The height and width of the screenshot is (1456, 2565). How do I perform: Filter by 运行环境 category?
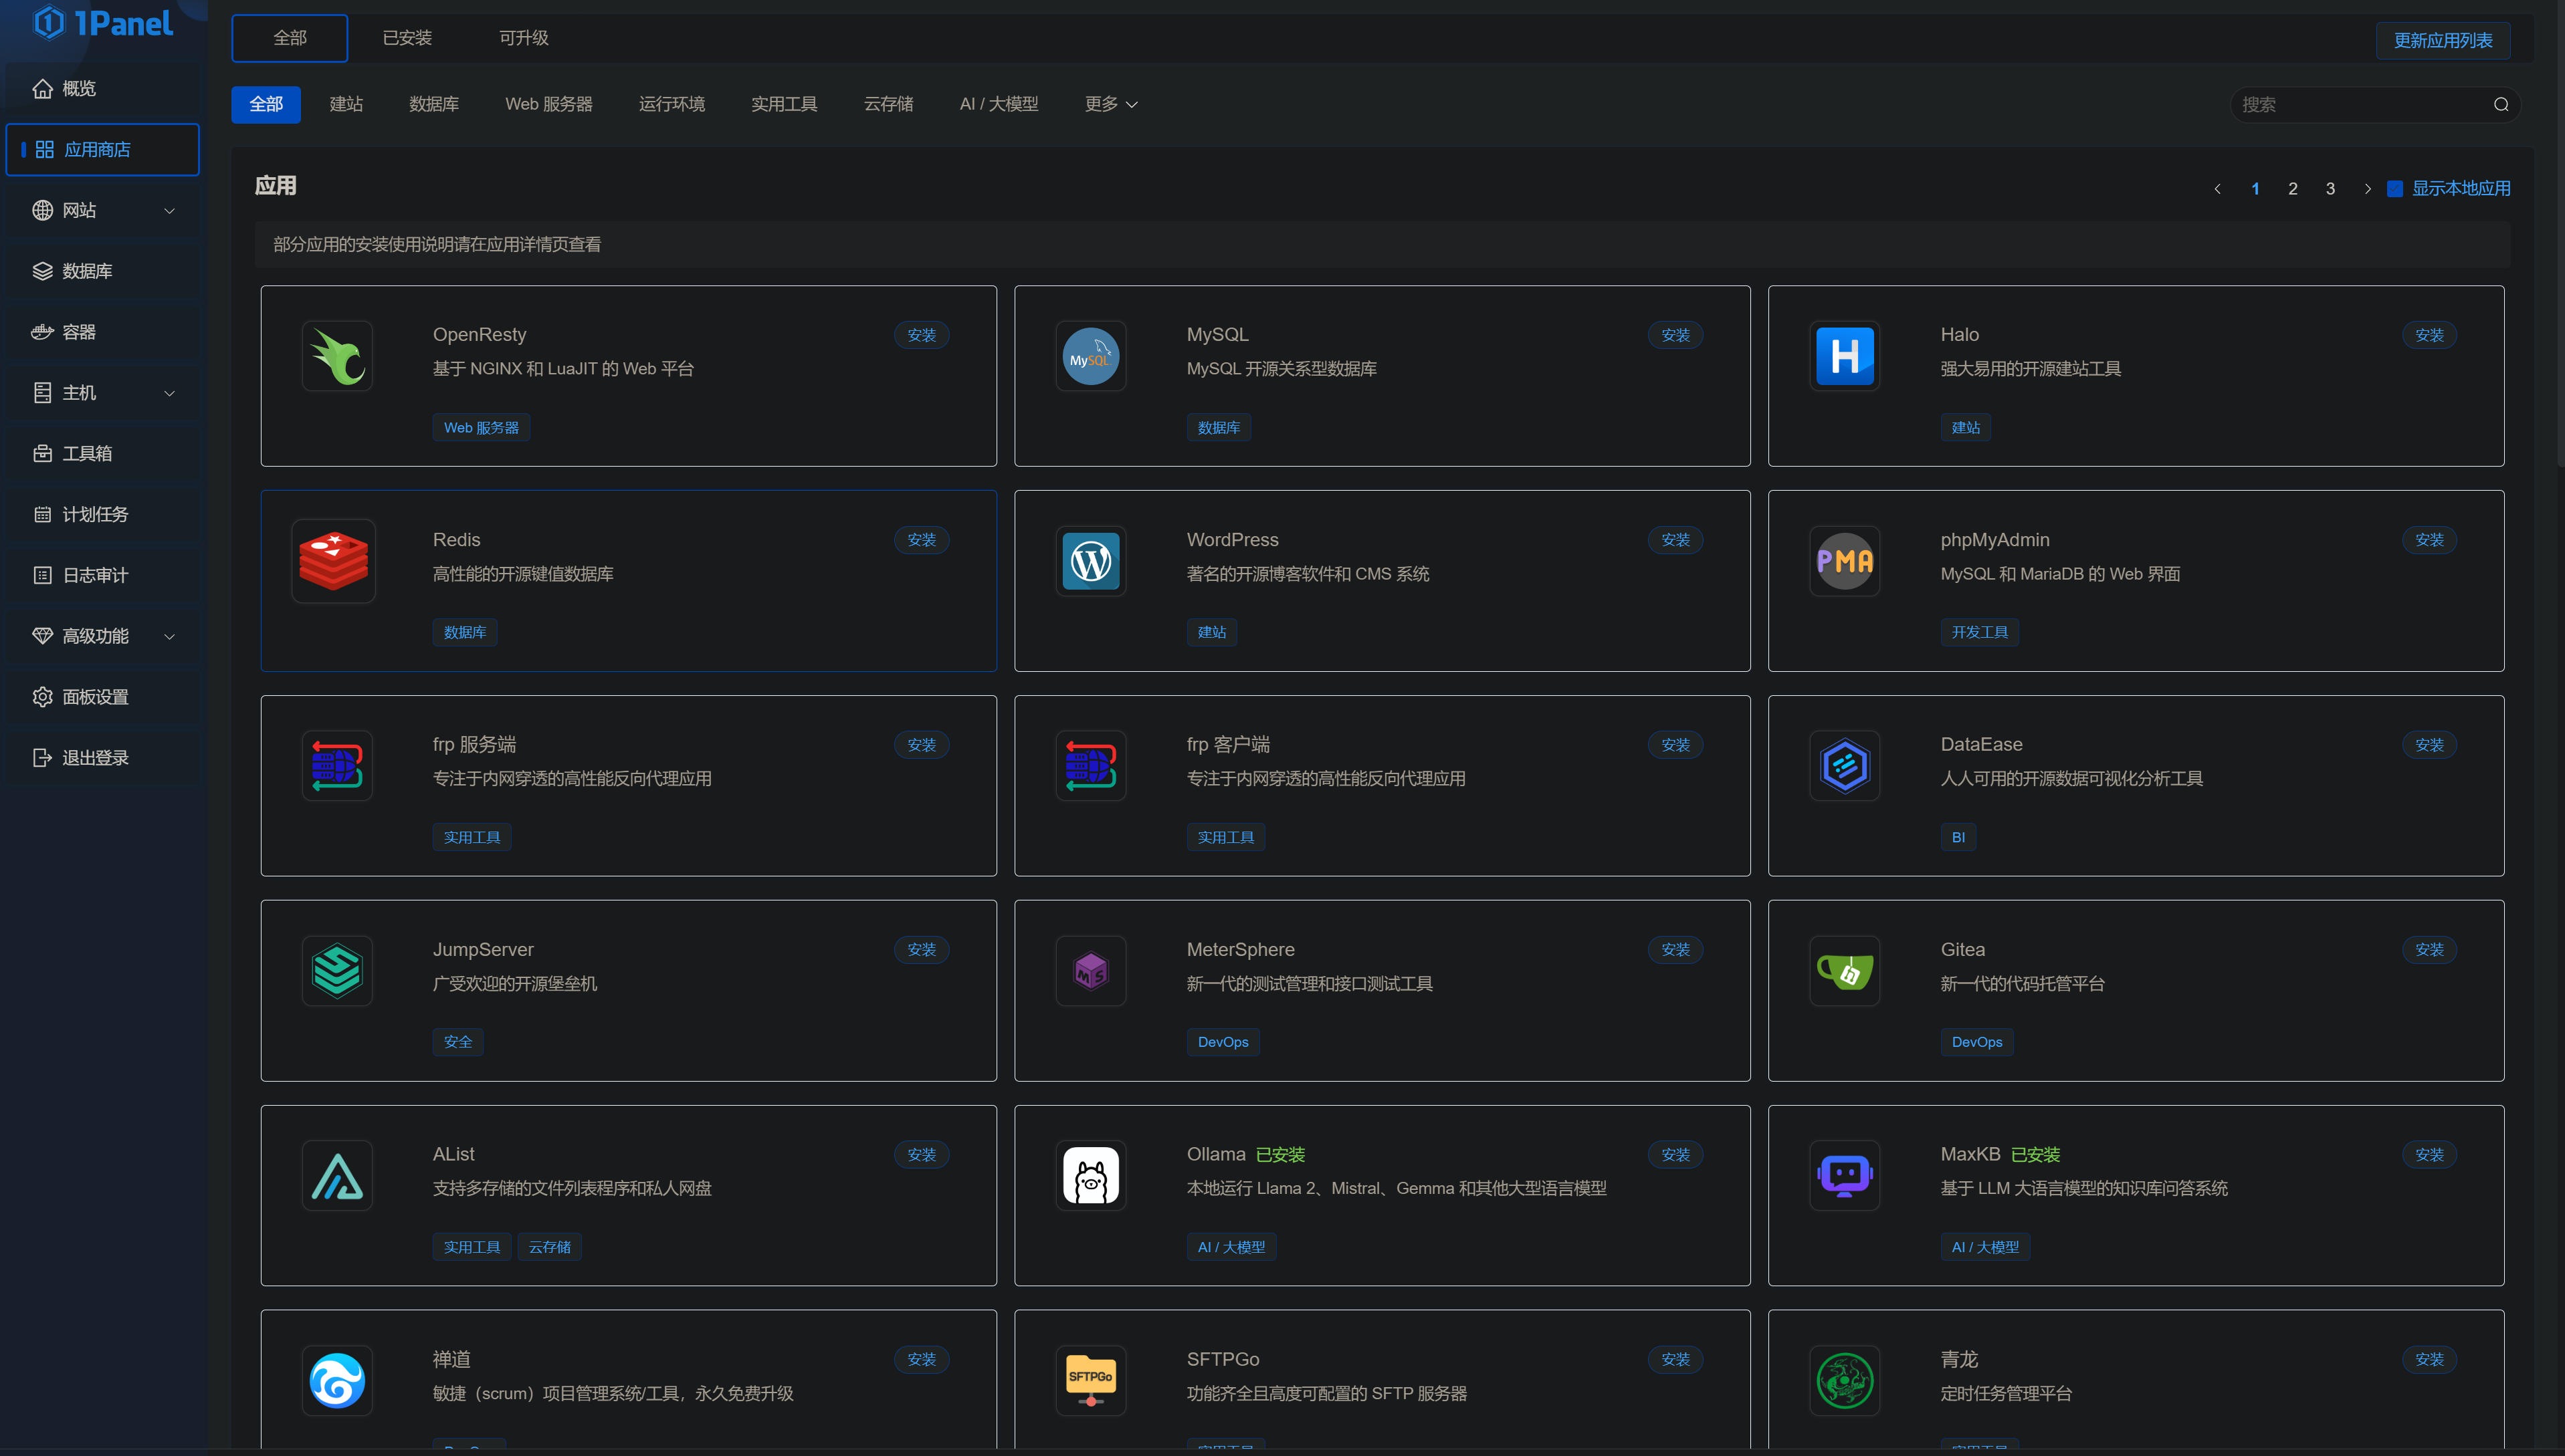[x=672, y=104]
